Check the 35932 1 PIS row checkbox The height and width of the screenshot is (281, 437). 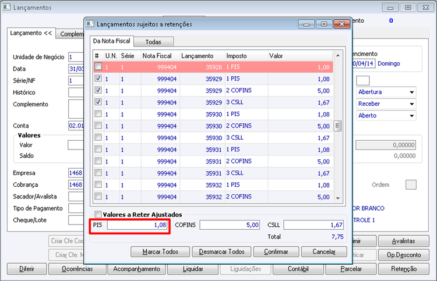tap(98, 185)
